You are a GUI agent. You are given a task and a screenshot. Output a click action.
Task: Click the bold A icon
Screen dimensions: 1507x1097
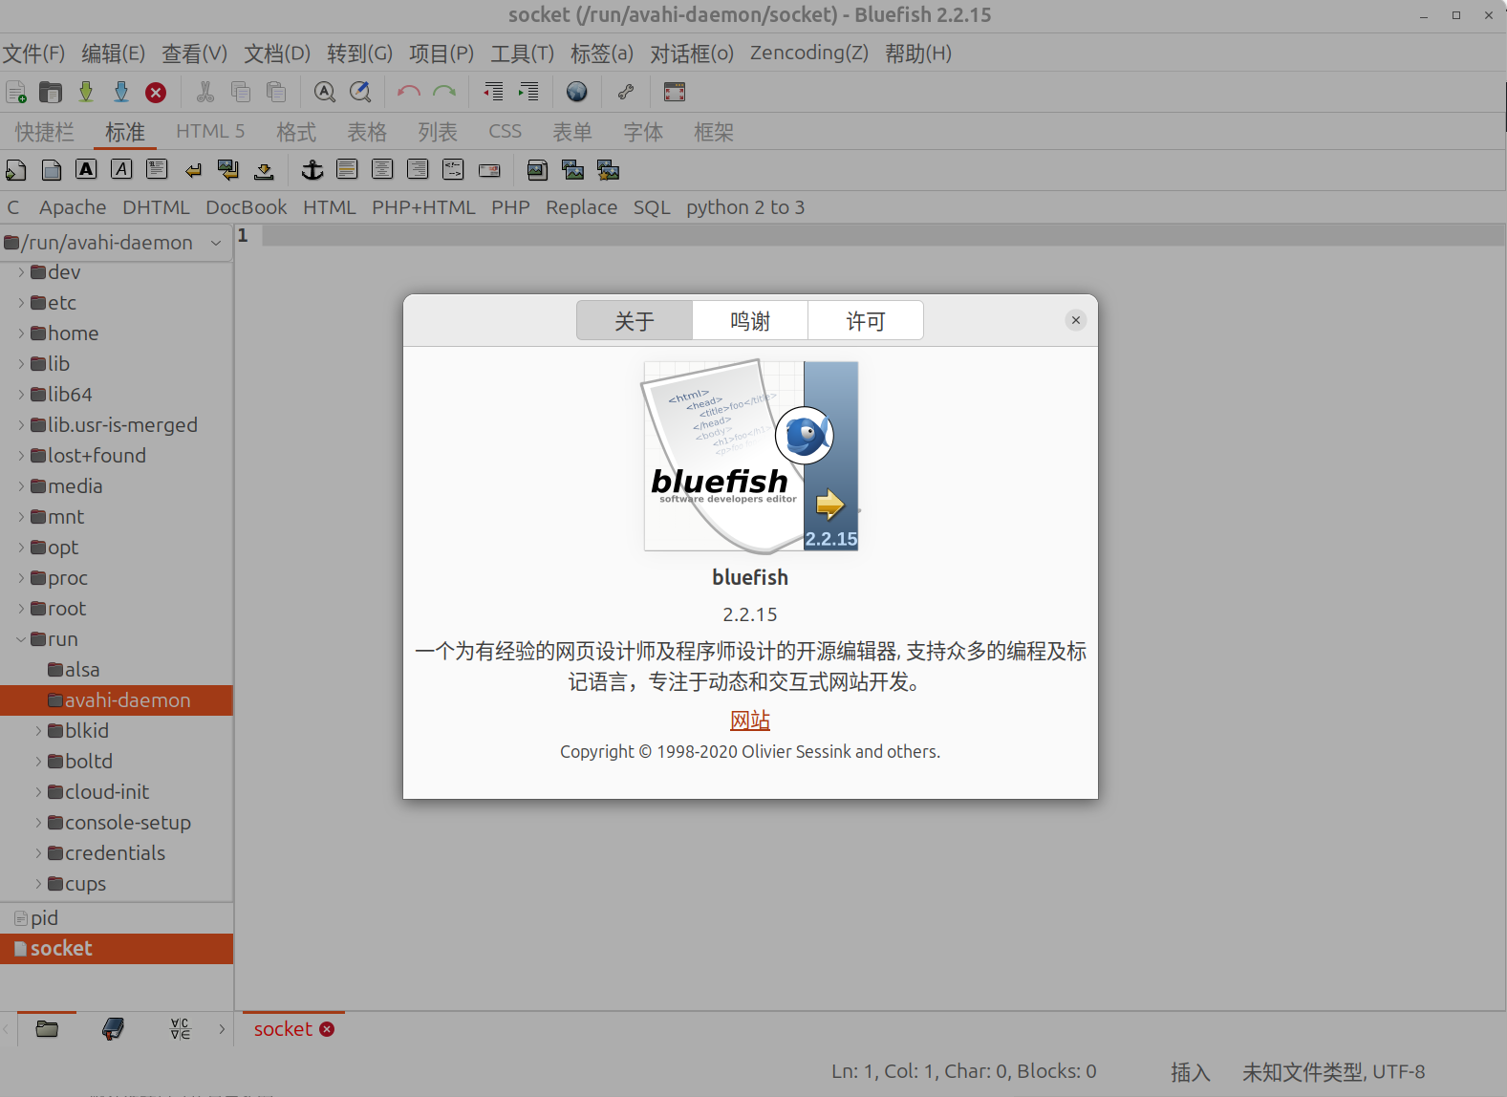coord(86,170)
